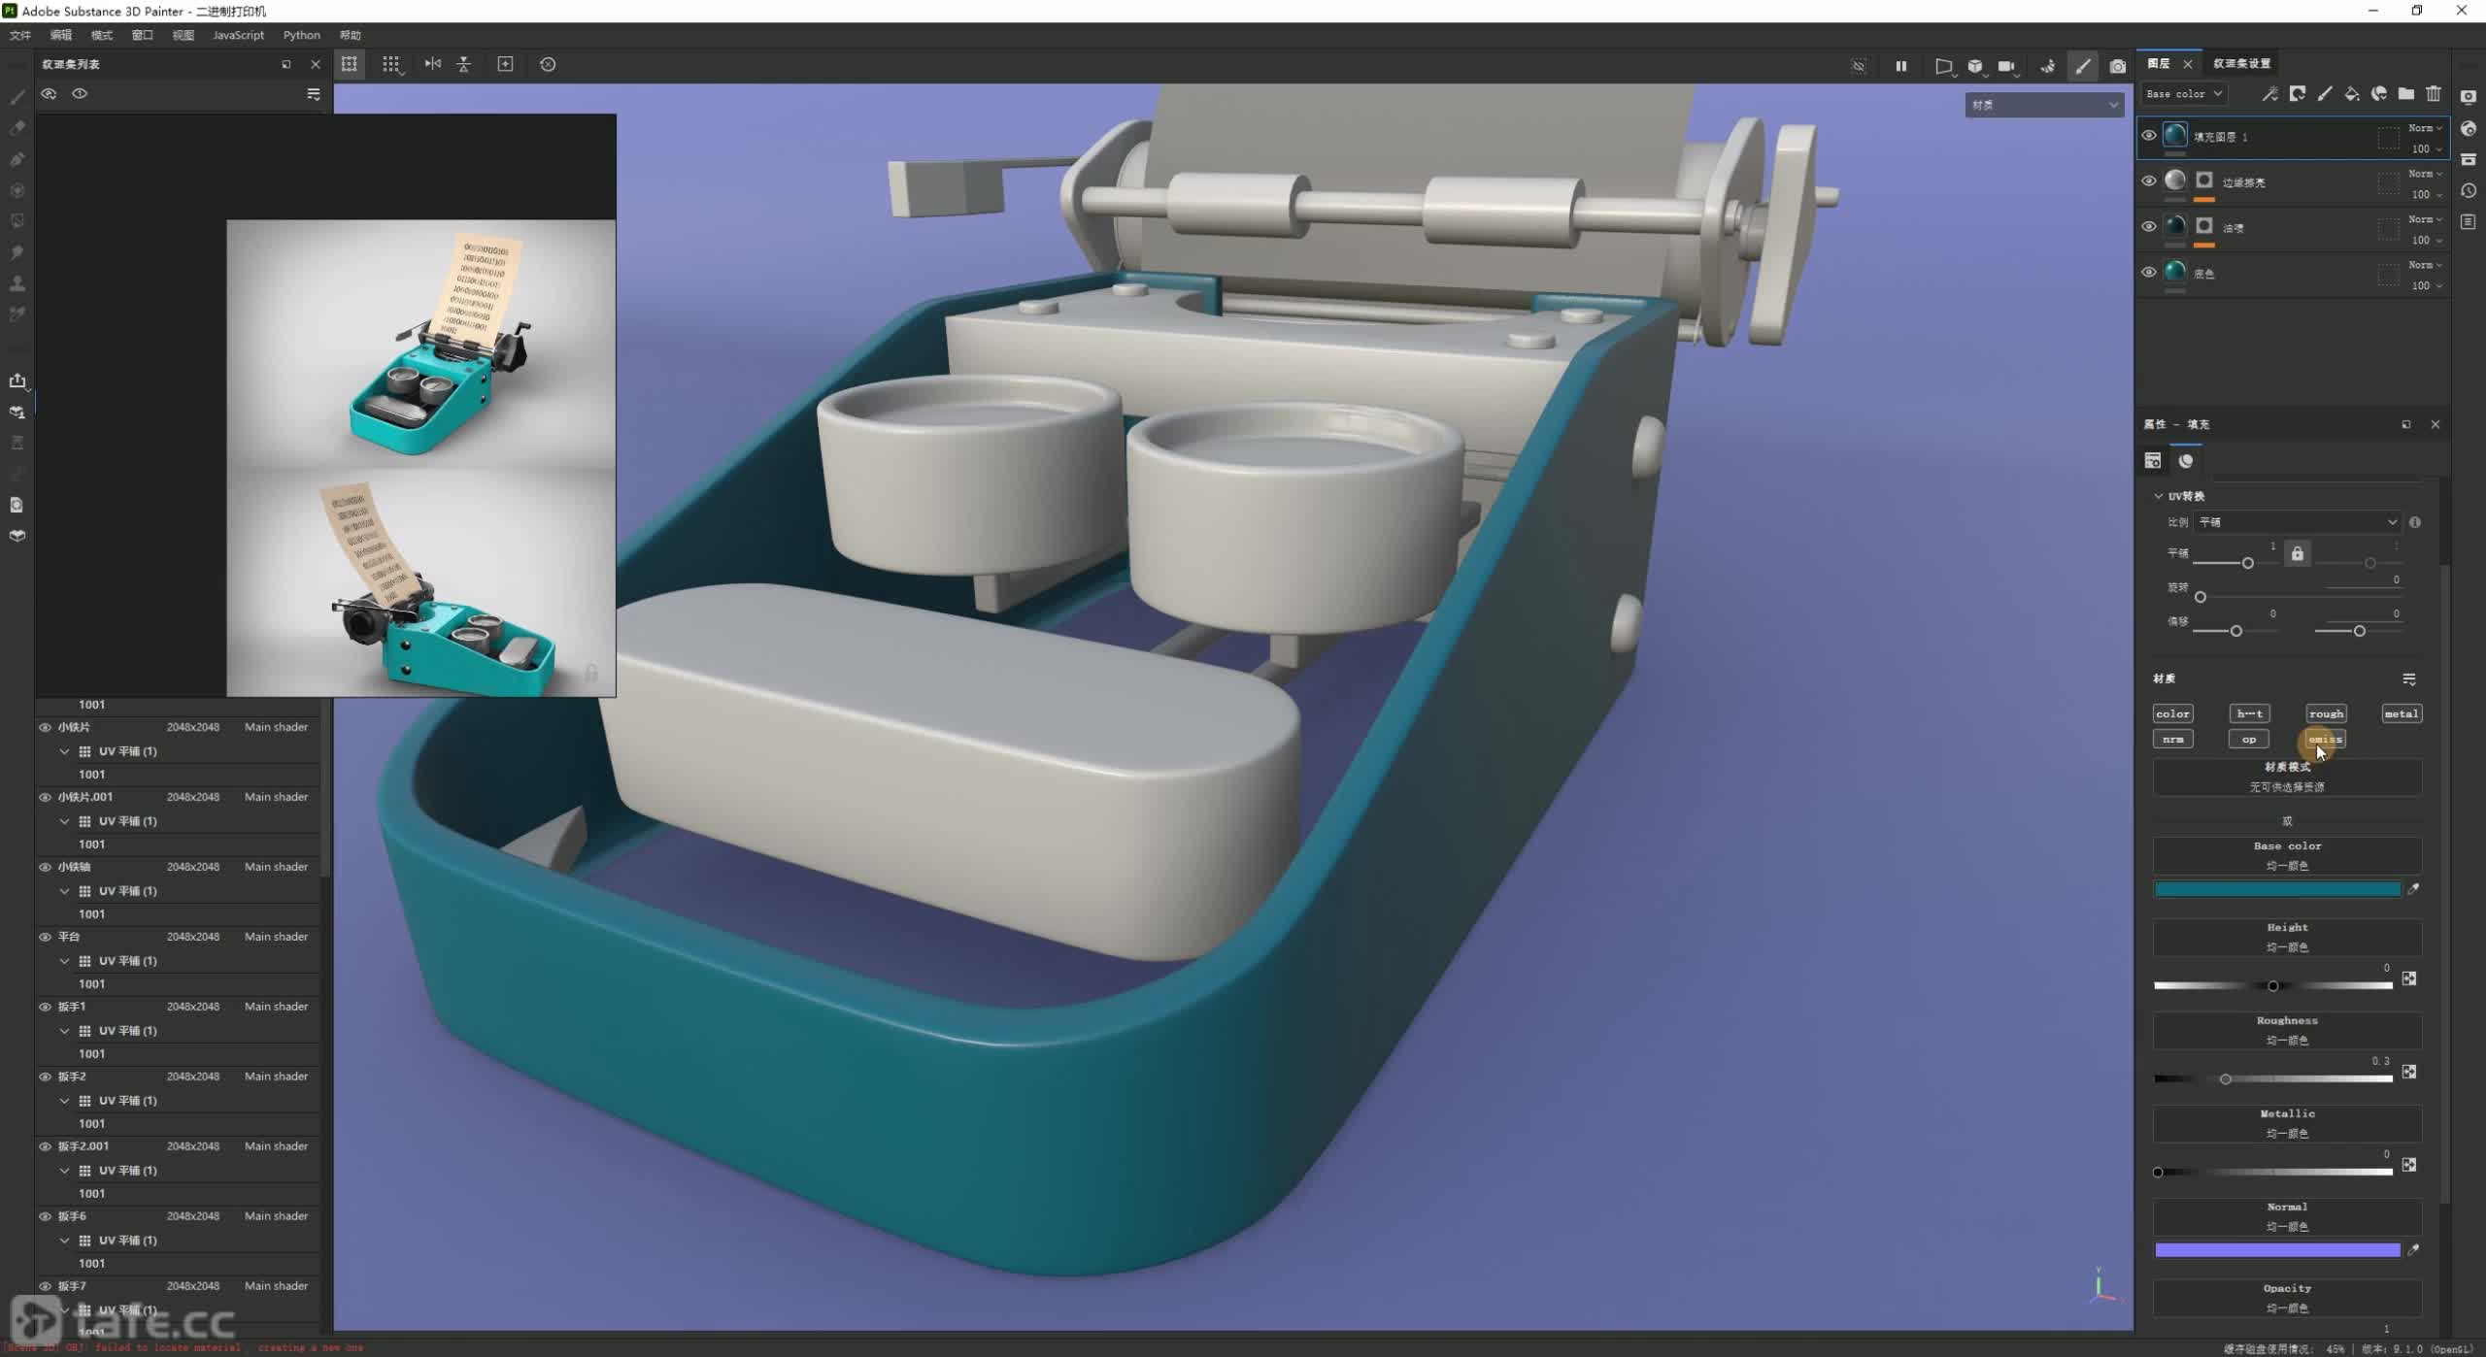2486x1357 pixels.
Task: Hide the 边缘磨损 layer
Action: click(2148, 181)
